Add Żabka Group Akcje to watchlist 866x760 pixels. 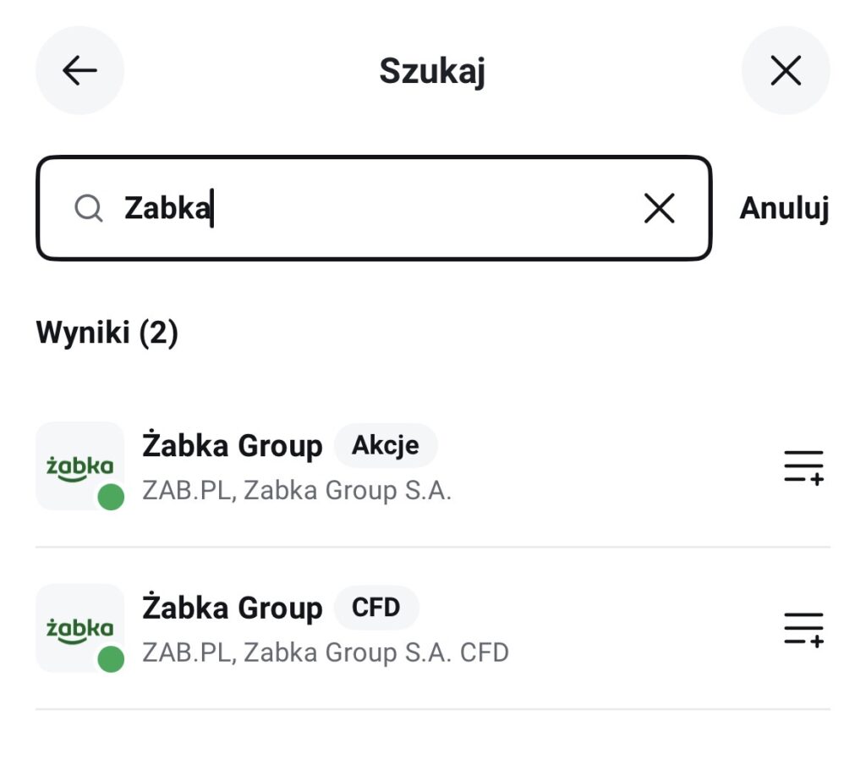(803, 466)
